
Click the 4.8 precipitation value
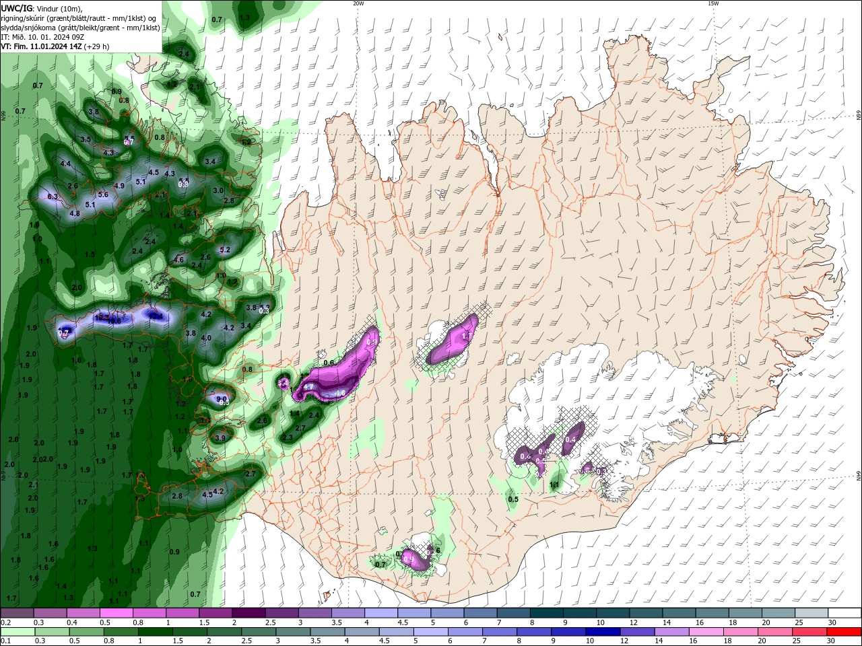[x=75, y=213]
